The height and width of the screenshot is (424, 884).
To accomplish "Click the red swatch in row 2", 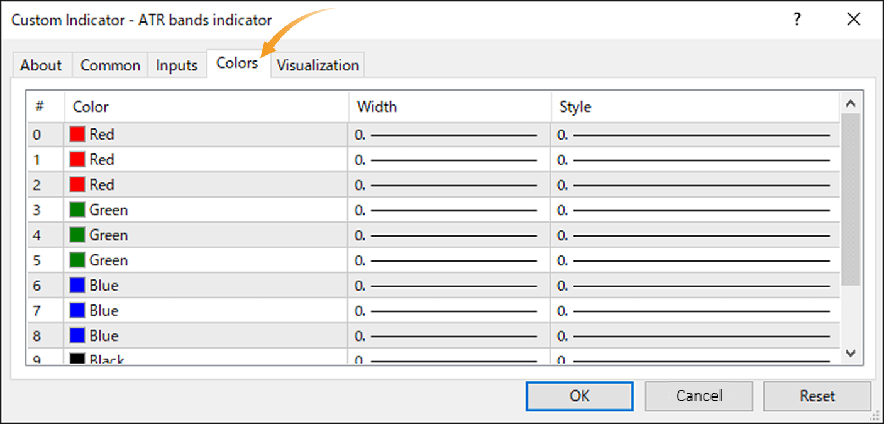I will click(x=77, y=185).
